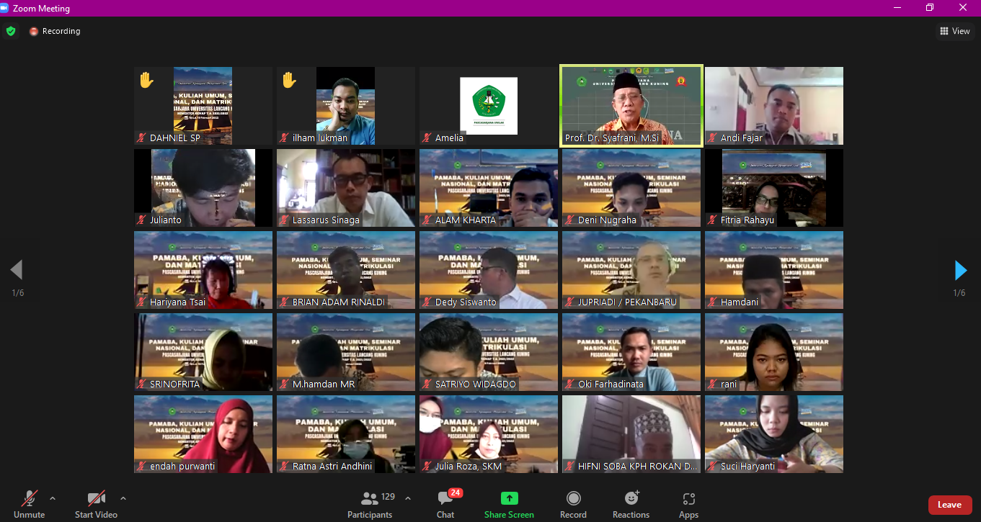Go to the previous gallery page arrow

tap(17, 270)
